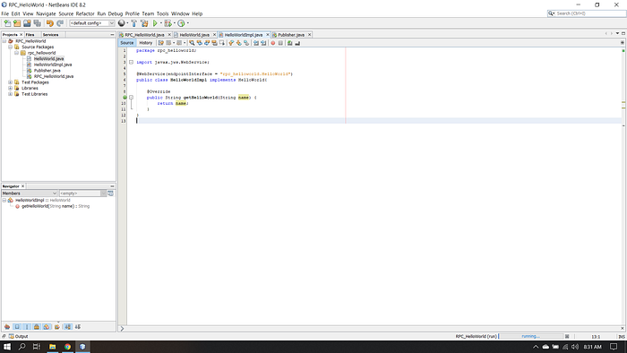
Task: Open the Refactor menu
Action: (85, 13)
